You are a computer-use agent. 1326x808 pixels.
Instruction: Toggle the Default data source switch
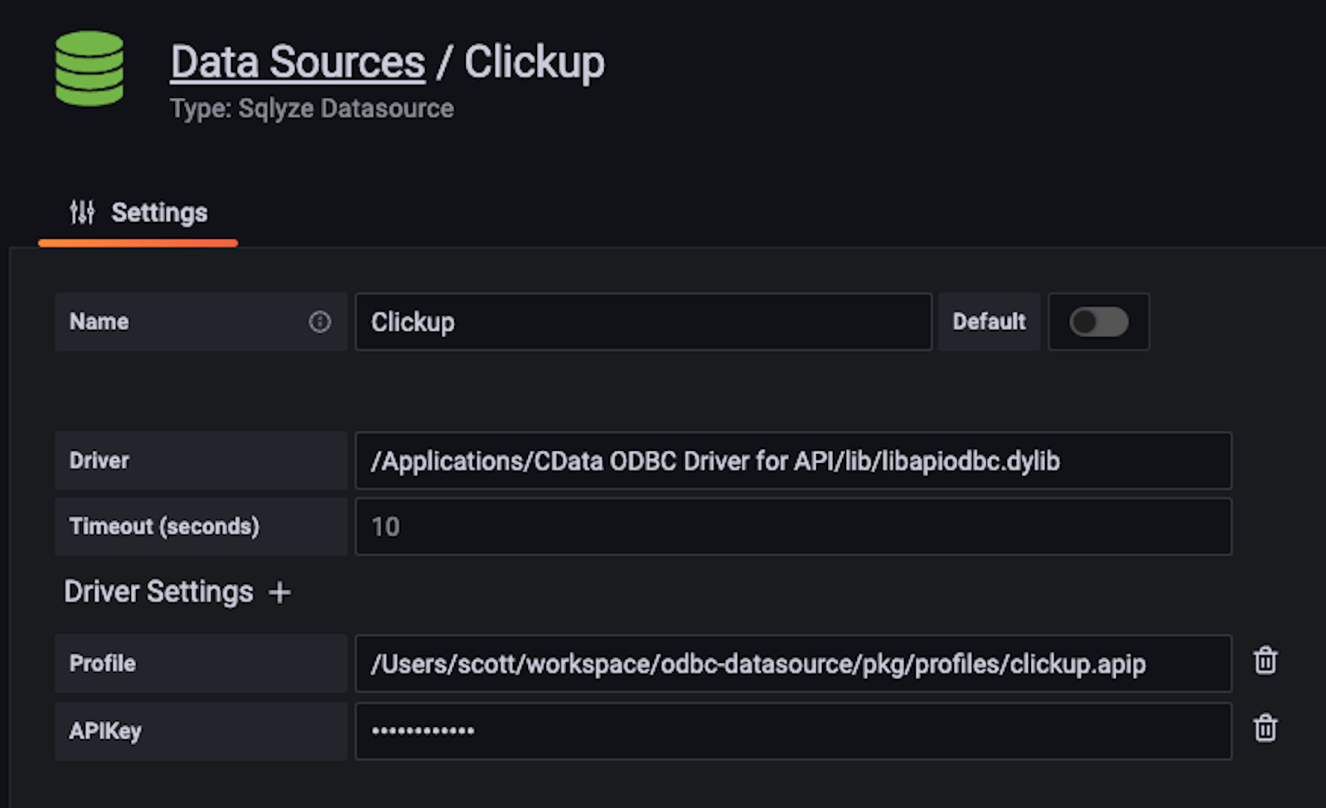[x=1098, y=322]
